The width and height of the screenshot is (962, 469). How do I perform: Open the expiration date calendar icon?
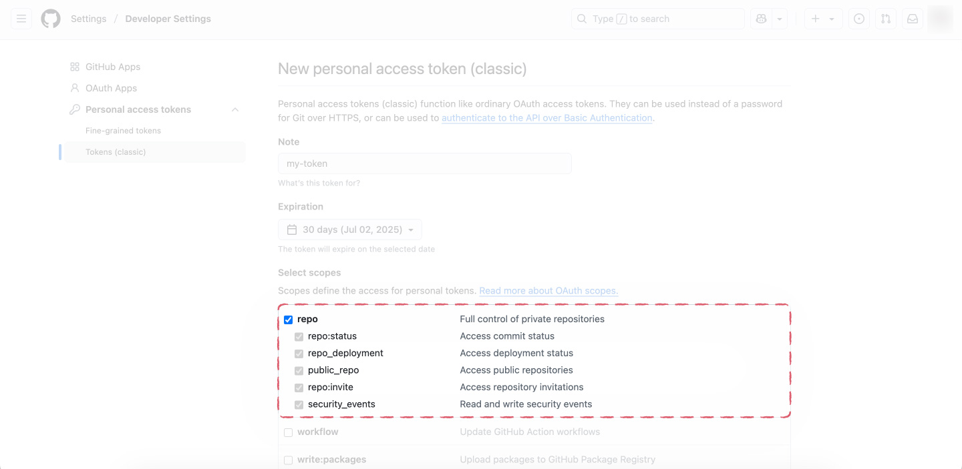pos(291,229)
